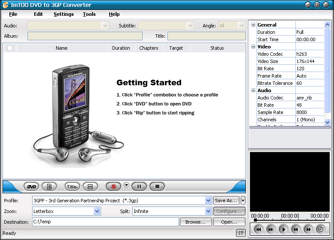This screenshot has height=240, width=334.
Task: Toggle the select-all checkbox in list header
Action: 10,48
